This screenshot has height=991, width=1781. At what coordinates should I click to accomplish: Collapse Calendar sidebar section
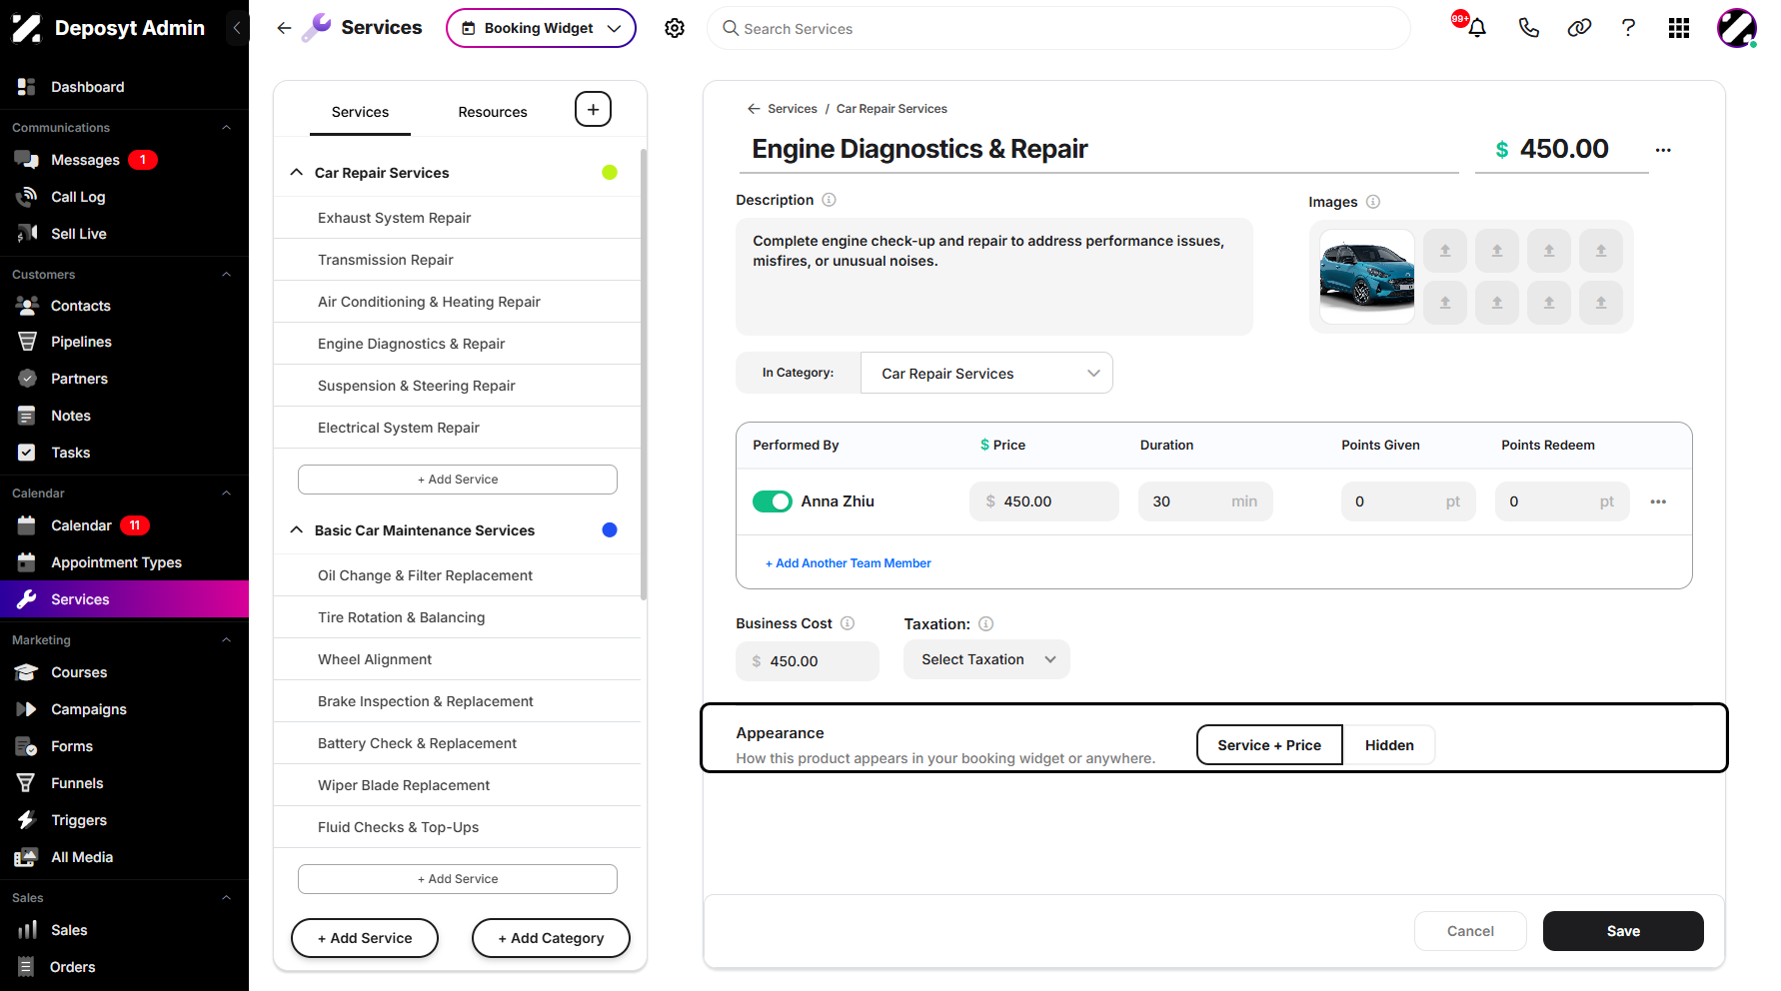[x=226, y=493]
